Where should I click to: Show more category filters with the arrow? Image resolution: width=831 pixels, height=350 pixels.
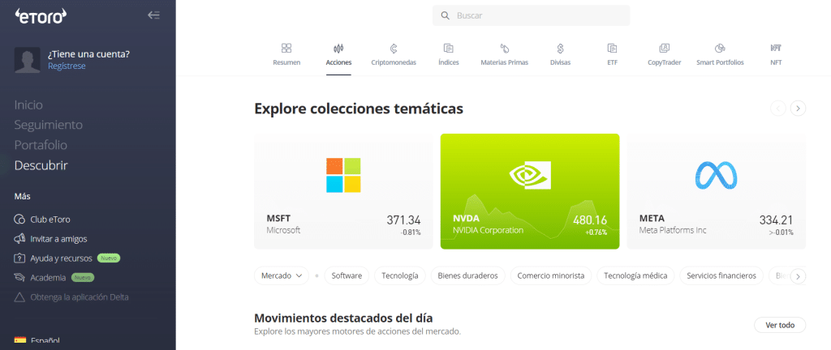pyautogui.click(x=799, y=276)
